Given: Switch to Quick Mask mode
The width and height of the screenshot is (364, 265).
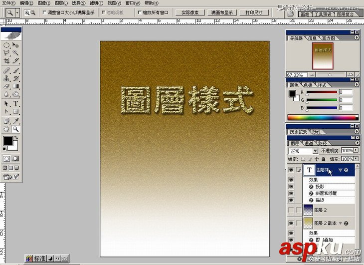Looking at the screenshot, I should (15, 159).
